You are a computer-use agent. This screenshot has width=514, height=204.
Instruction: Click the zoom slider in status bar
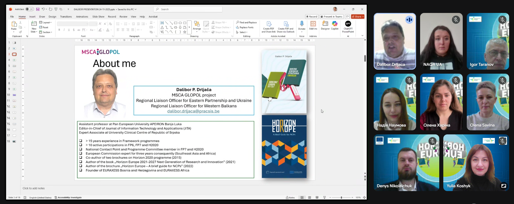[x=341, y=198]
